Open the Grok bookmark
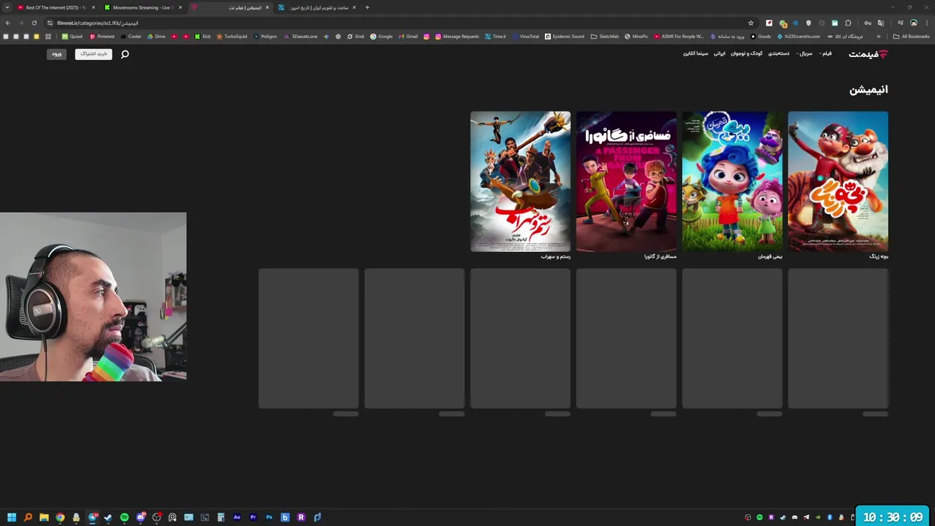Screen dimensions: 935x526 [x=356, y=37]
